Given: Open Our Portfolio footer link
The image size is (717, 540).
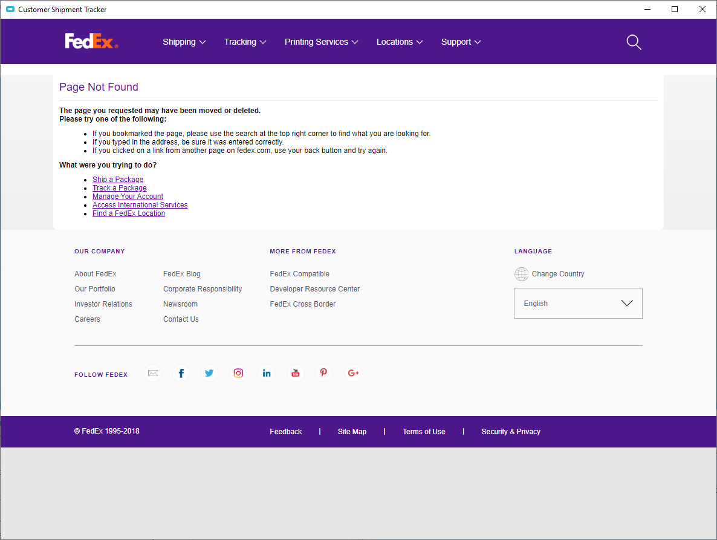Looking at the screenshot, I should tap(95, 289).
